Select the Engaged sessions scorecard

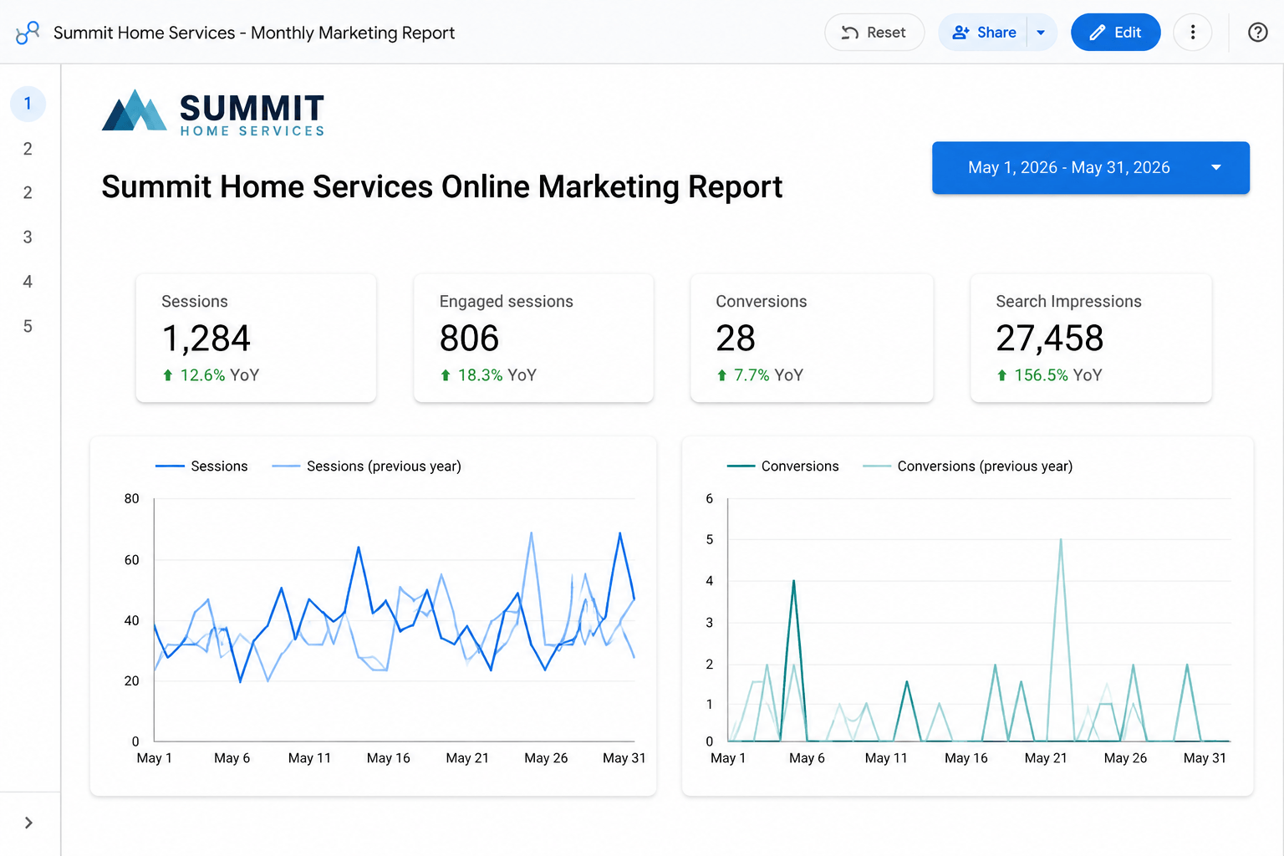coord(533,338)
